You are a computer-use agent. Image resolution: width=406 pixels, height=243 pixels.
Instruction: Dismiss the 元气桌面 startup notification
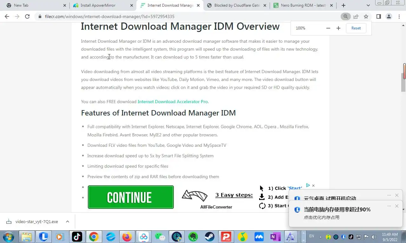click(x=397, y=195)
